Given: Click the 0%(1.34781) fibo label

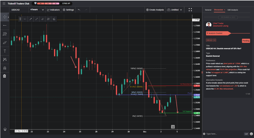Looking at the screenshot, I should [137, 116].
